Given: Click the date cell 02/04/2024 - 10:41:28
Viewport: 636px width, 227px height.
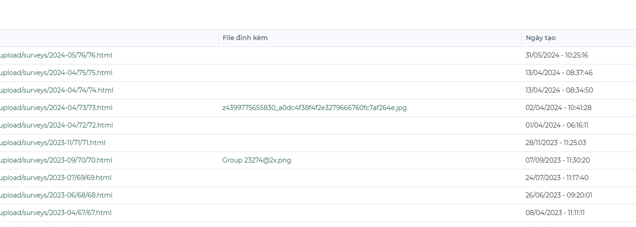Looking at the screenshot, I should [x=558, y=108].
